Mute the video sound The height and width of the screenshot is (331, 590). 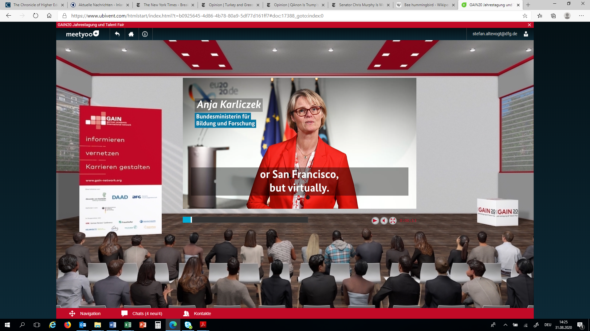tap(384, 221)
